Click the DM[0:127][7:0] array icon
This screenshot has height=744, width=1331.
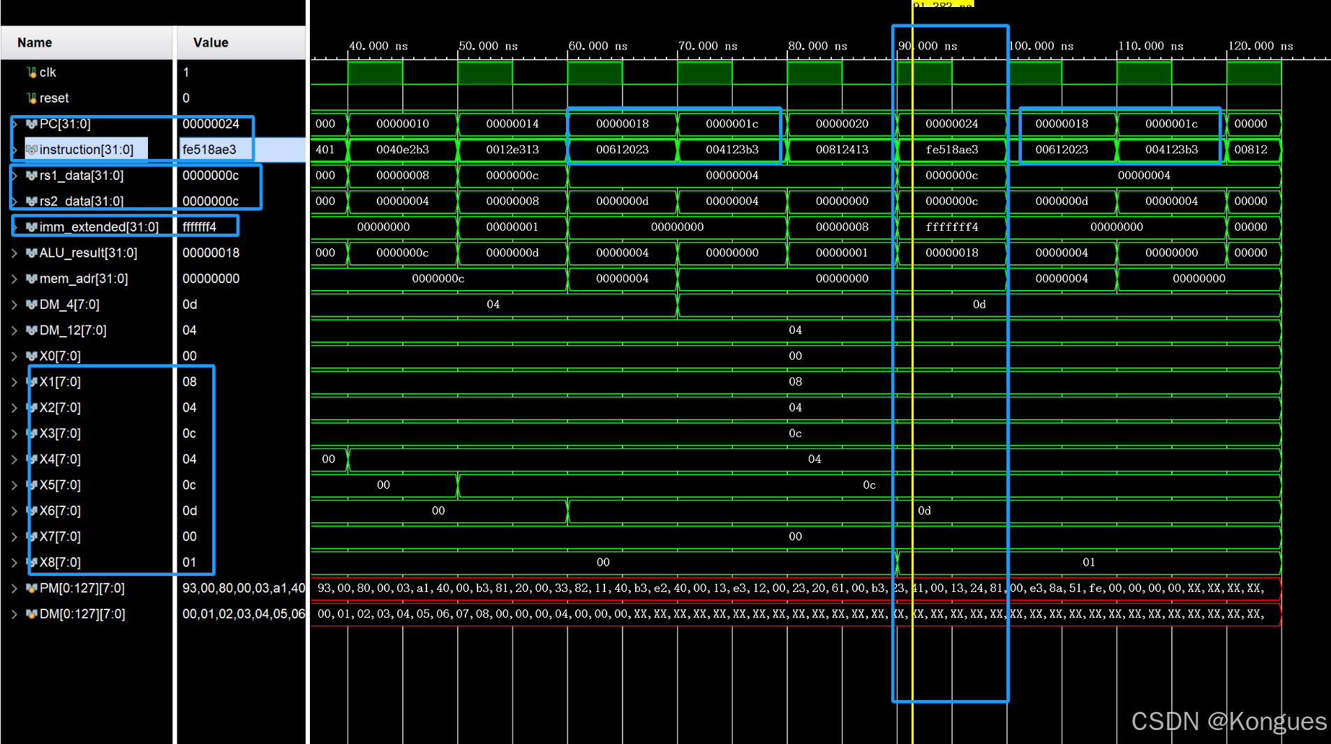coord(31,614)
